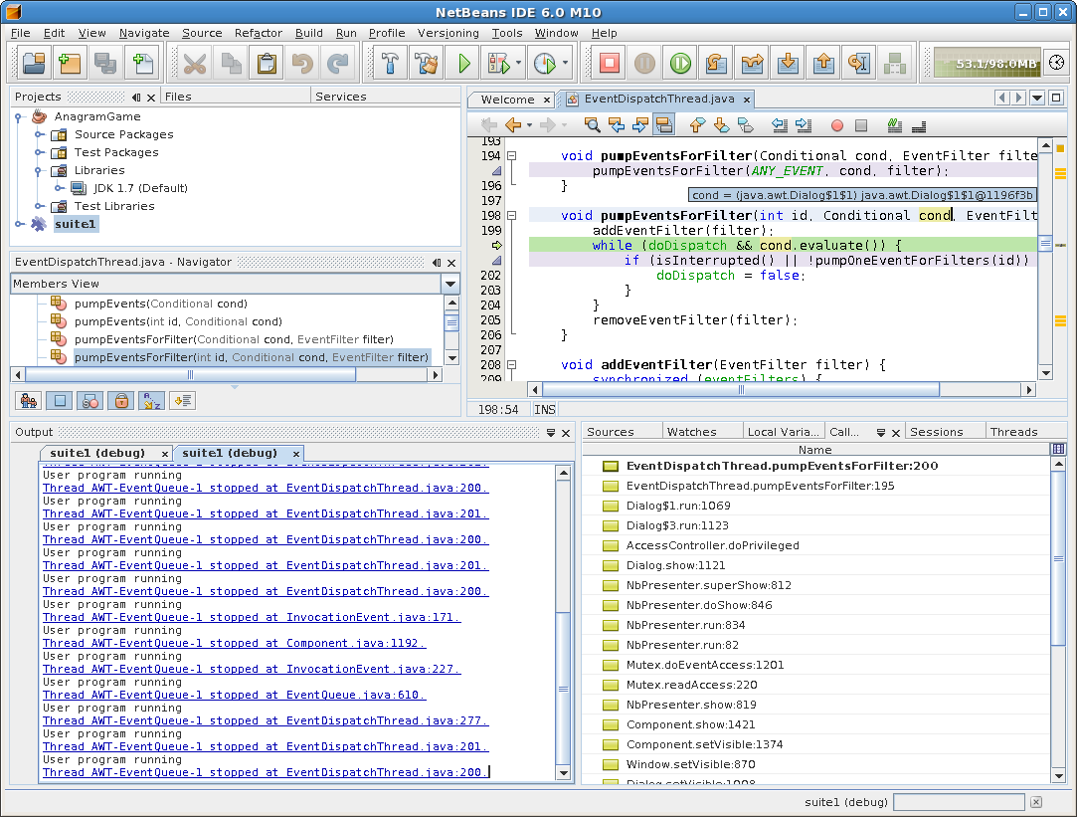Expand the Test Libraries node
Image resolution: width=1077 pixels, height=817 pixels.
tap(39, 206)
